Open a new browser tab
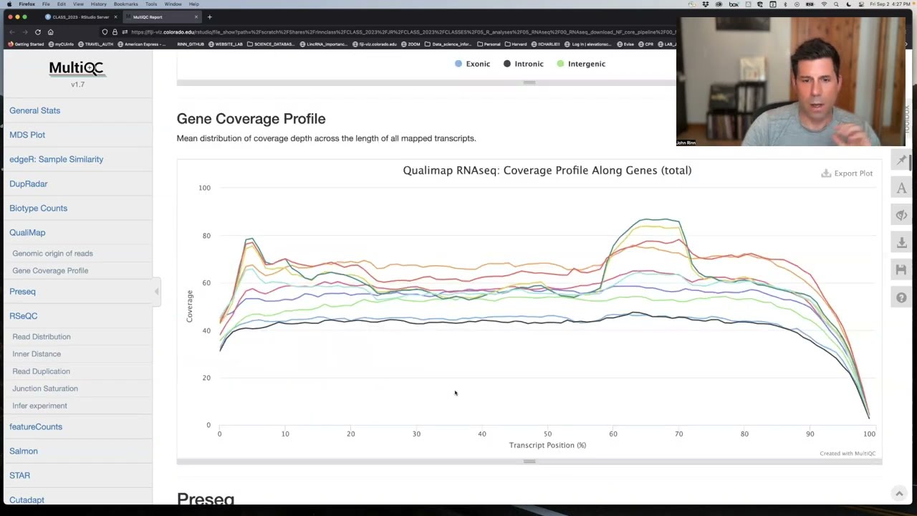This screenshot has height=516, width=917. pyautogui.click(x=209, y=16)
